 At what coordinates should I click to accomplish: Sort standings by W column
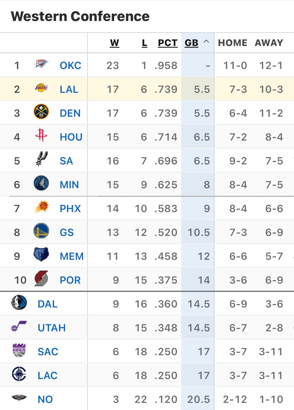(114, 43)
